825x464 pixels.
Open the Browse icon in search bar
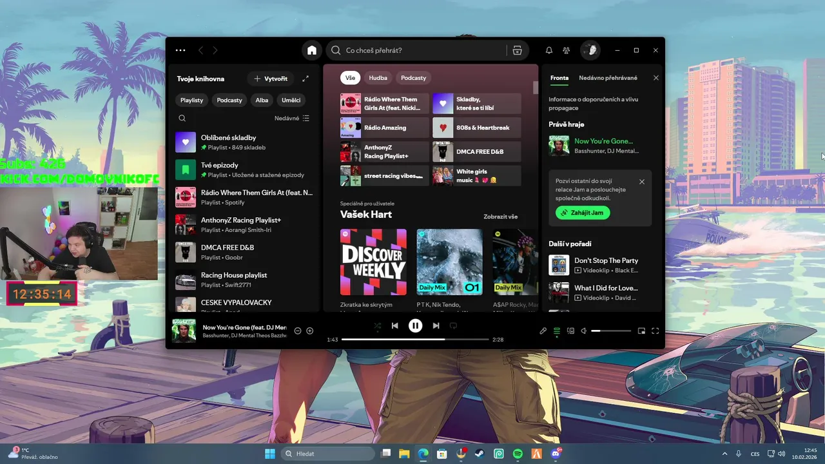click(517, 50)
